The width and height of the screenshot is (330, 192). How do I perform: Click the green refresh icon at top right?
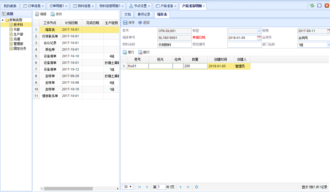point(312,6)
